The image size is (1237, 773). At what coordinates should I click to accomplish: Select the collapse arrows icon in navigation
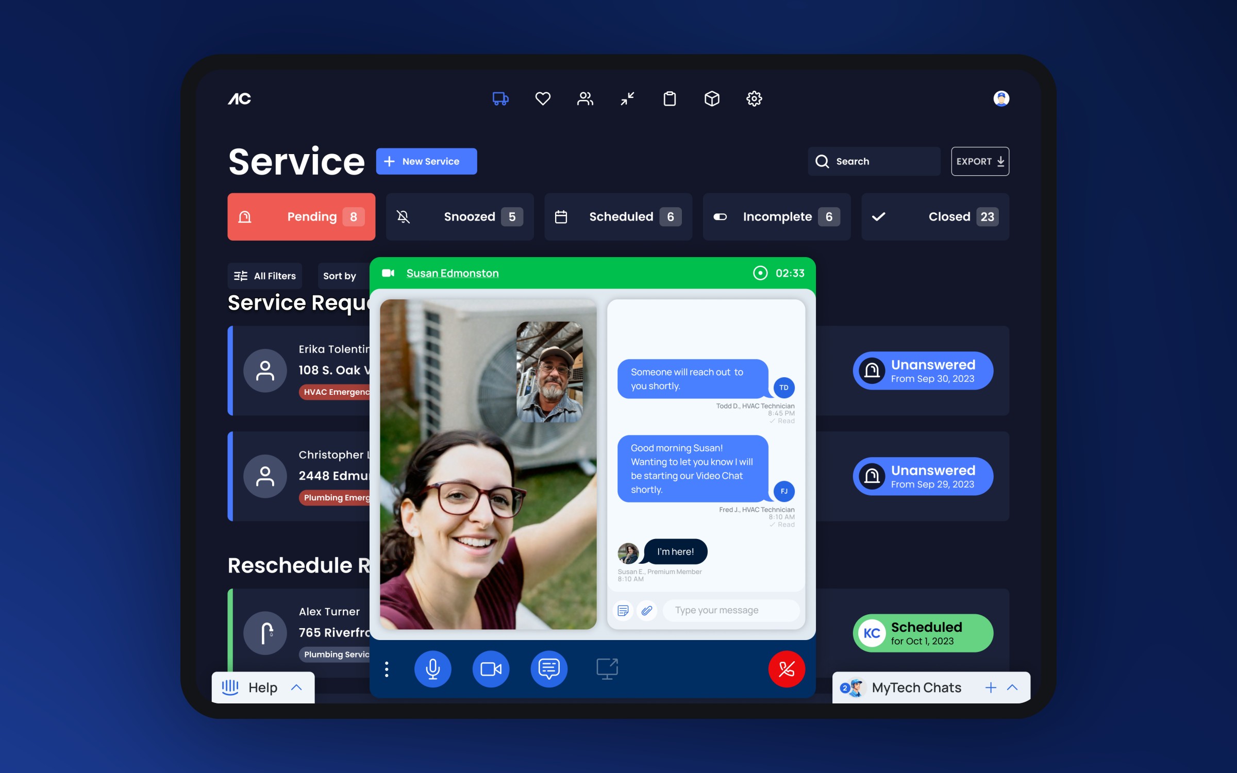pyautogui.click(x=627, y=98)
